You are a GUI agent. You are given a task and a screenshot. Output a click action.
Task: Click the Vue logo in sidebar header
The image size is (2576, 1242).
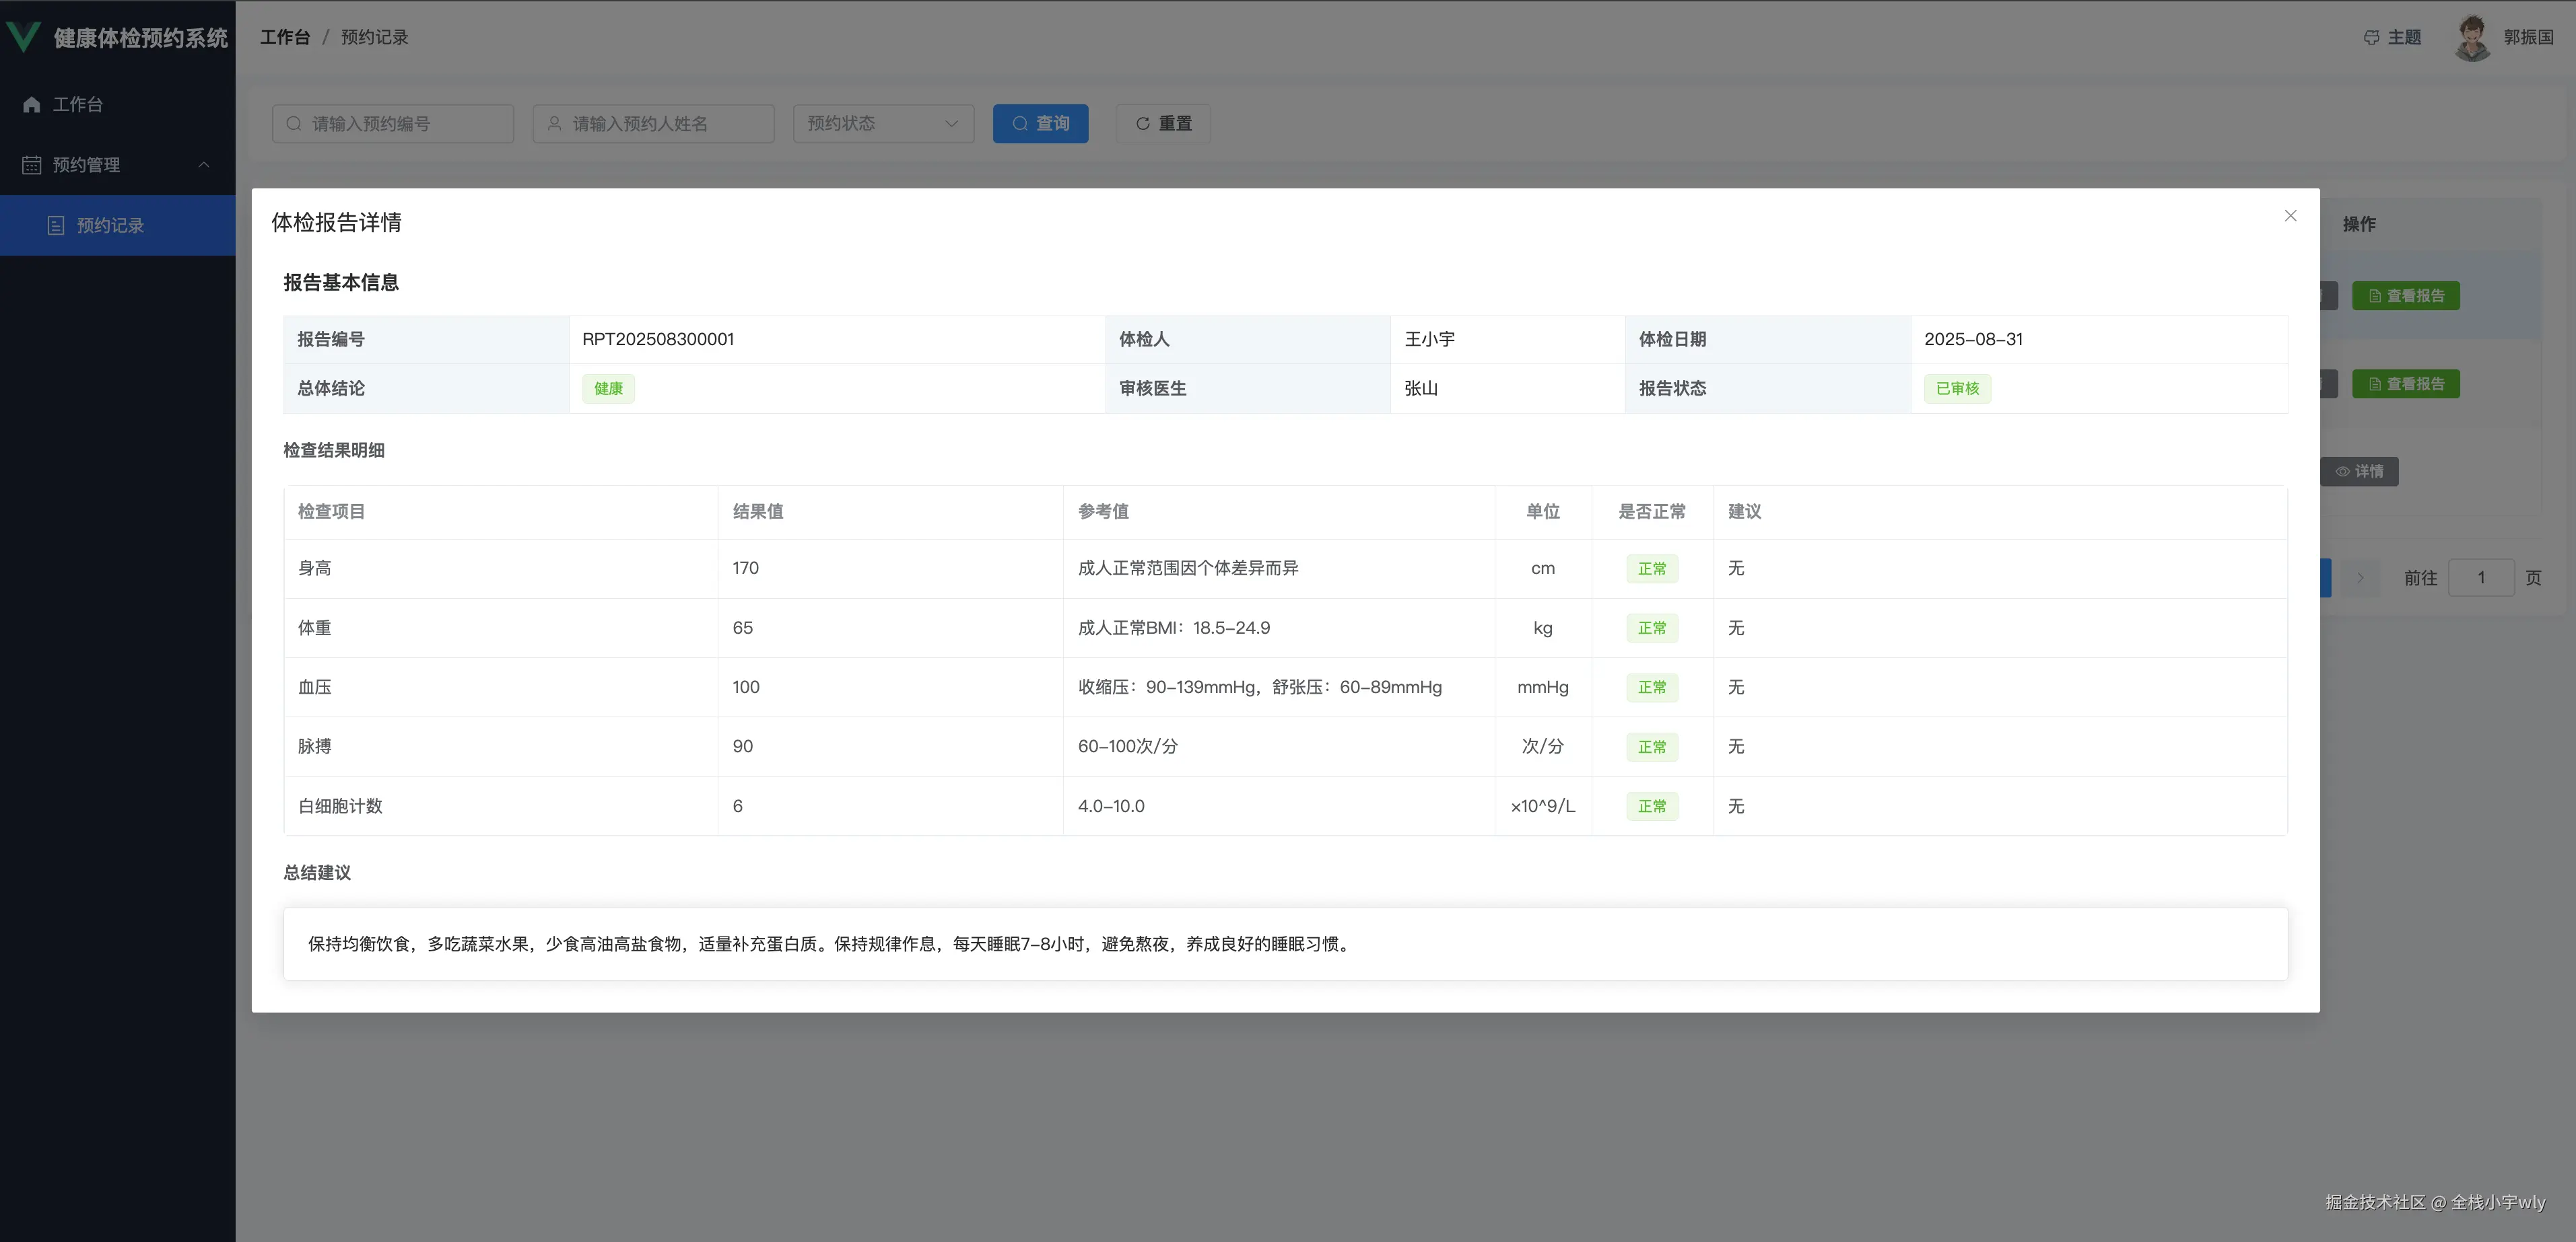click(23, 37)
